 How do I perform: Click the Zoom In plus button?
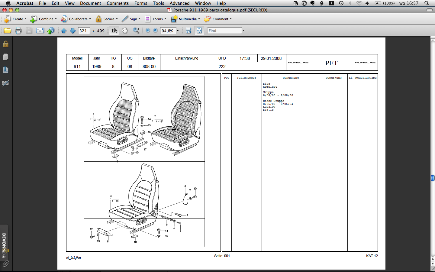pos(155,31)
